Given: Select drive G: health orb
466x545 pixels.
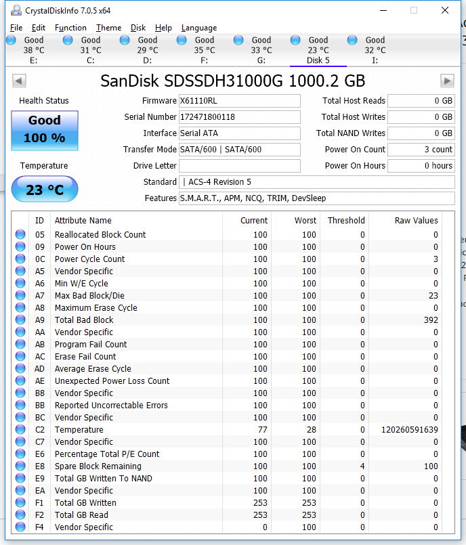Looking at the screenshot, I should point(238,41).
